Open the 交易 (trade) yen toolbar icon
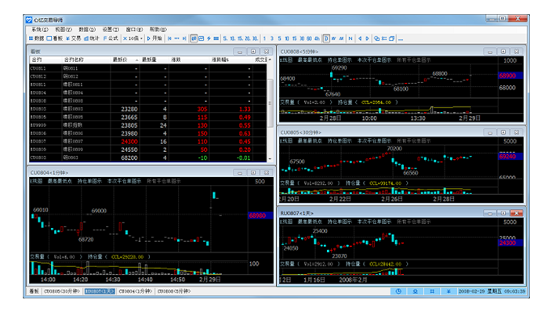 coord(73,38)
